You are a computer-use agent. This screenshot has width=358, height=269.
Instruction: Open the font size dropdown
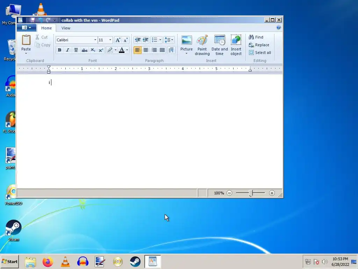coord(110,40)
